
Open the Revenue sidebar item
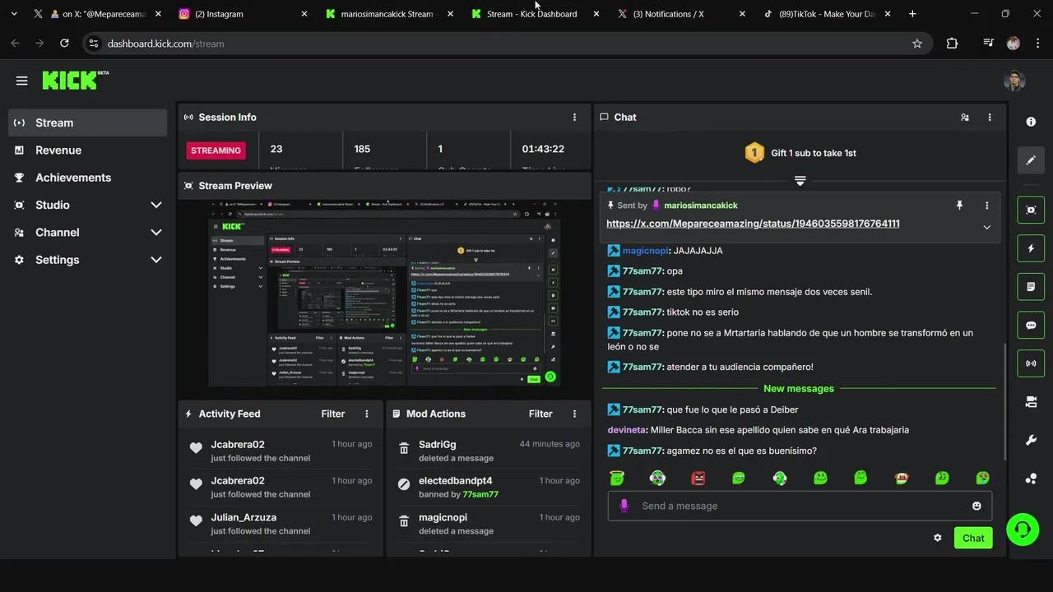point(88,150)
